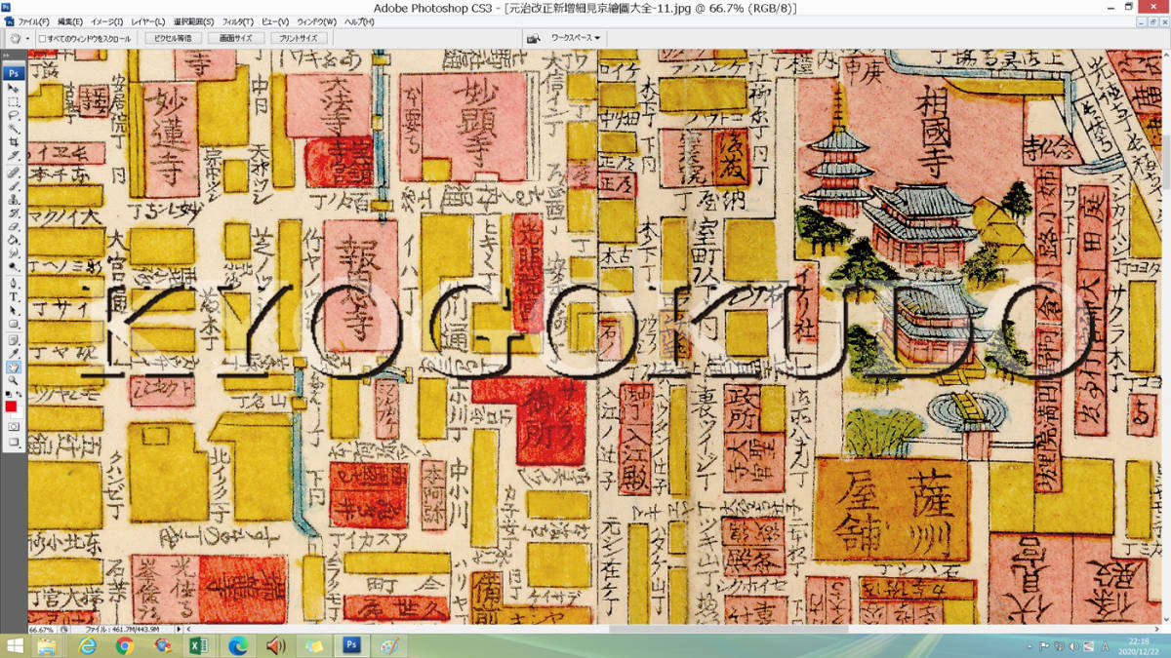Select the Eraser tool

tap(13, 226)
